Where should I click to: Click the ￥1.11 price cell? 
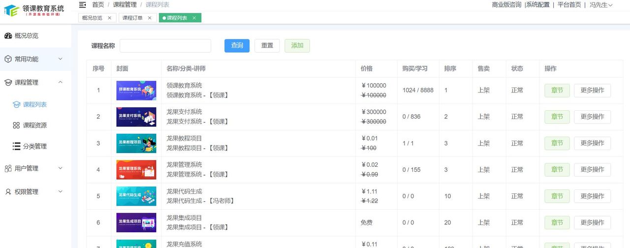coord(370,191)
